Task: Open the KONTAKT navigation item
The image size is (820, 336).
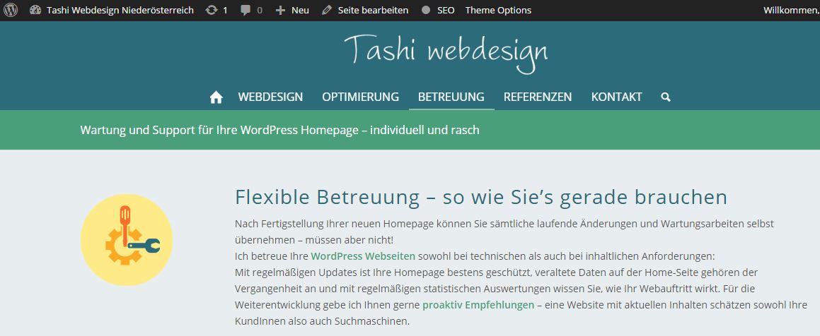Action: [x=616, y=97]
